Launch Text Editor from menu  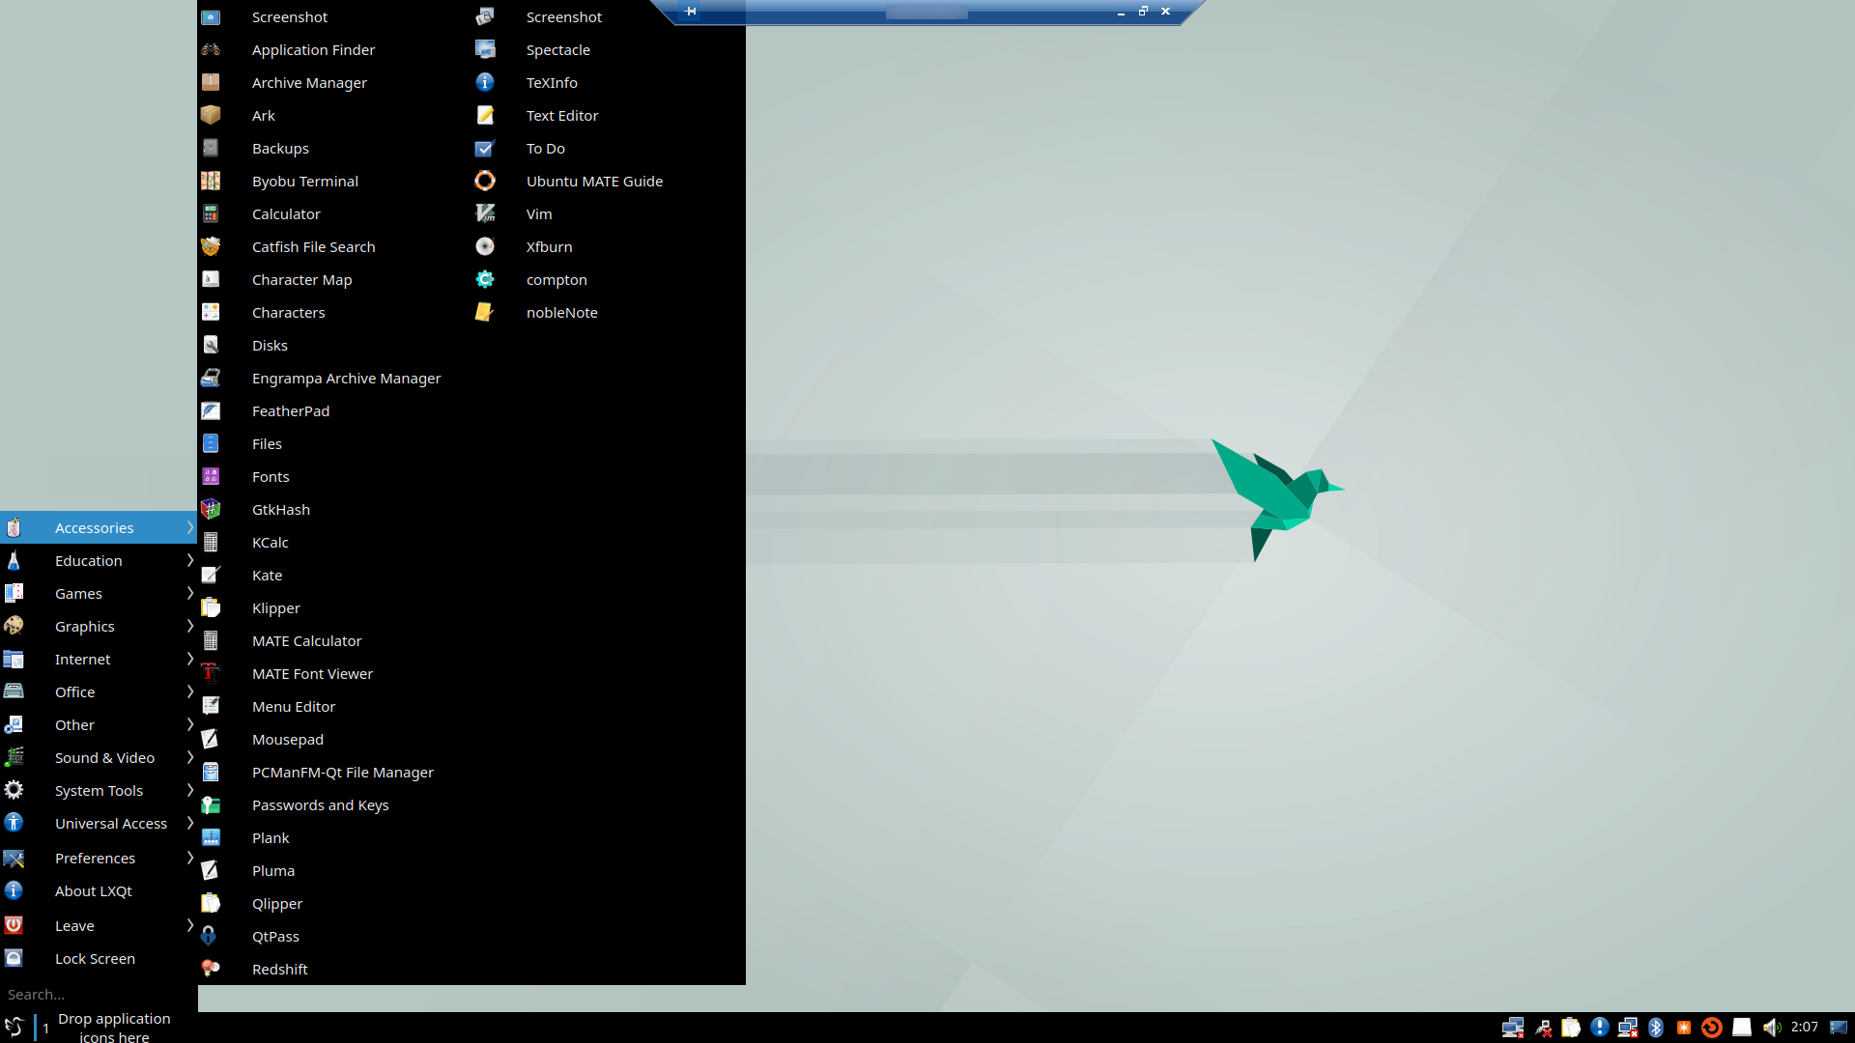tap(609, 116)
